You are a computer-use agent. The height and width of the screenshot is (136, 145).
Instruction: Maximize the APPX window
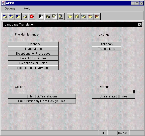(x=137, y=3)
